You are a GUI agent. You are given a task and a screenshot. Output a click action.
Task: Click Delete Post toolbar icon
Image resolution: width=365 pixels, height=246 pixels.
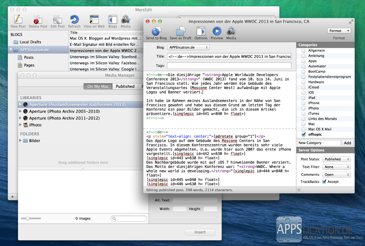[38, 19]
